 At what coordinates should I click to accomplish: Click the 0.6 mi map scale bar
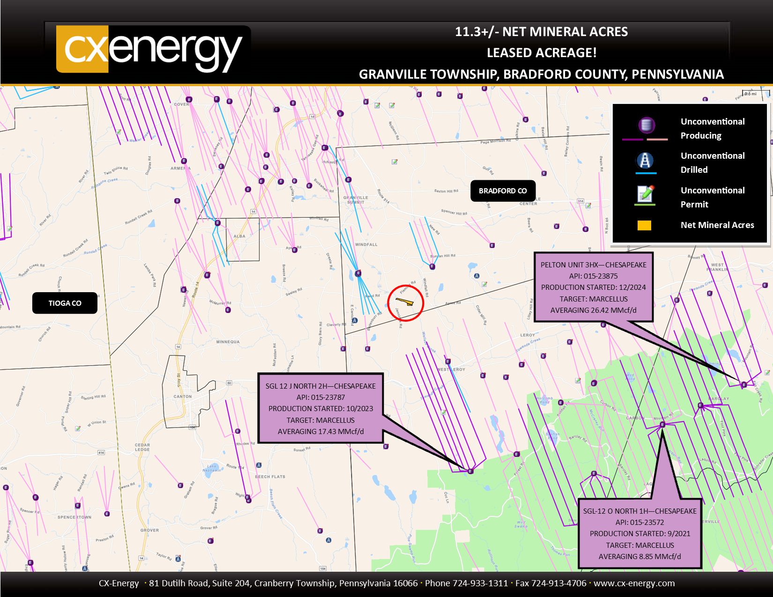[756, 94]
